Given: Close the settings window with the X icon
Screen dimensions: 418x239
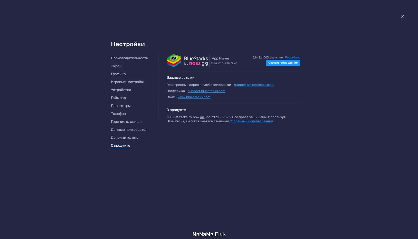Looking at the screenshot, I should click(x=403, y=16).
